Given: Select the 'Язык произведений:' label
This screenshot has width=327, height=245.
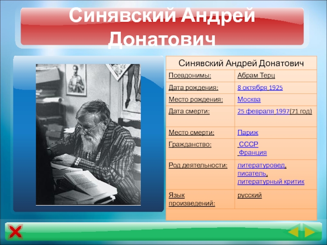Looking at the screenshot, I should [192, 199].
